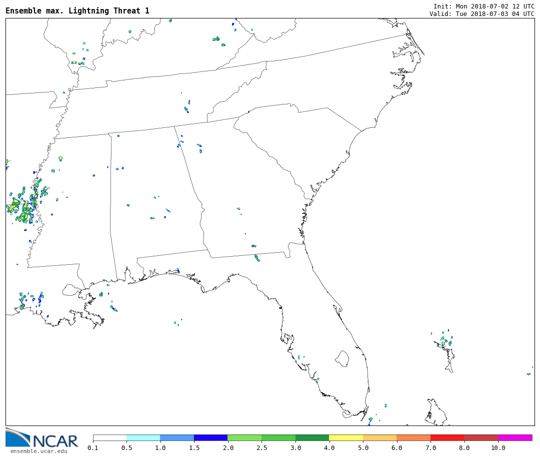Click the ensemble.ucar.edu text
Screen dimensions: 540x457
coord(39,451)
